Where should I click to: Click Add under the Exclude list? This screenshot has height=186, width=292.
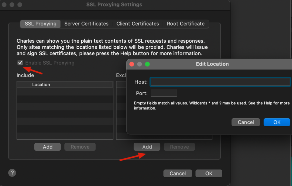[147, 147]
